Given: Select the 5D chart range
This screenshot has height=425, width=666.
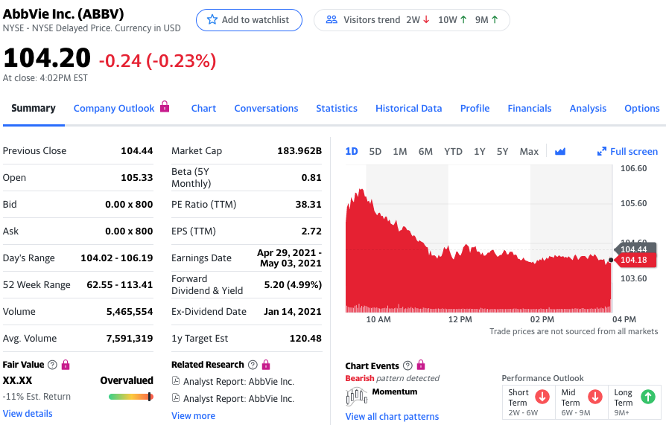Looking at the screenshot, I should coord(375,152).
